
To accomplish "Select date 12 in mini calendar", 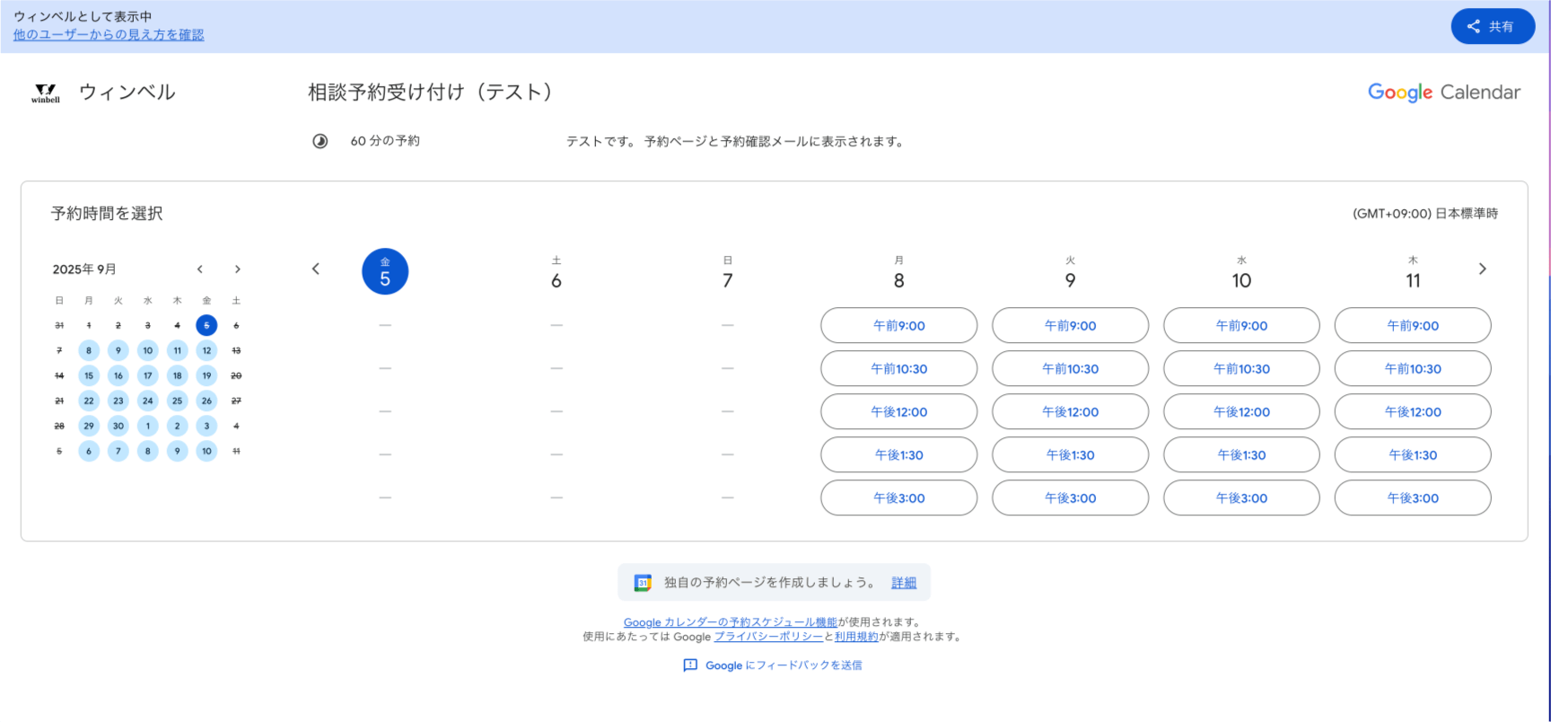I will tap(206, 350).
